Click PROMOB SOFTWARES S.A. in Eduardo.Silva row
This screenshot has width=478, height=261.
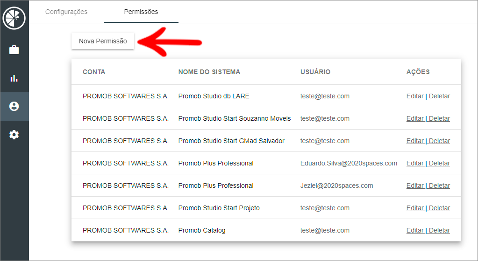click(126, 163)
